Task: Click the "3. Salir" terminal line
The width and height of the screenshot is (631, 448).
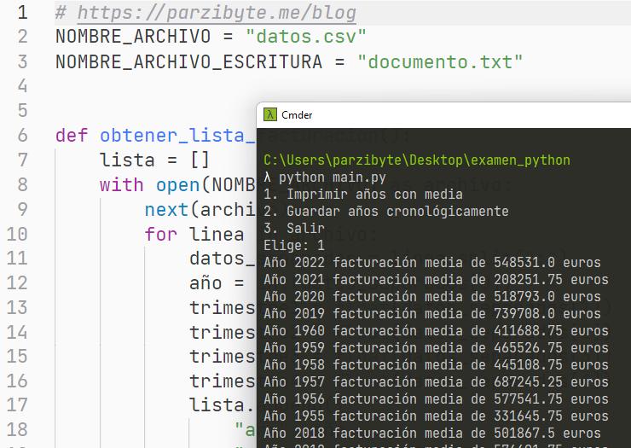Action: (x=293, y=229)
